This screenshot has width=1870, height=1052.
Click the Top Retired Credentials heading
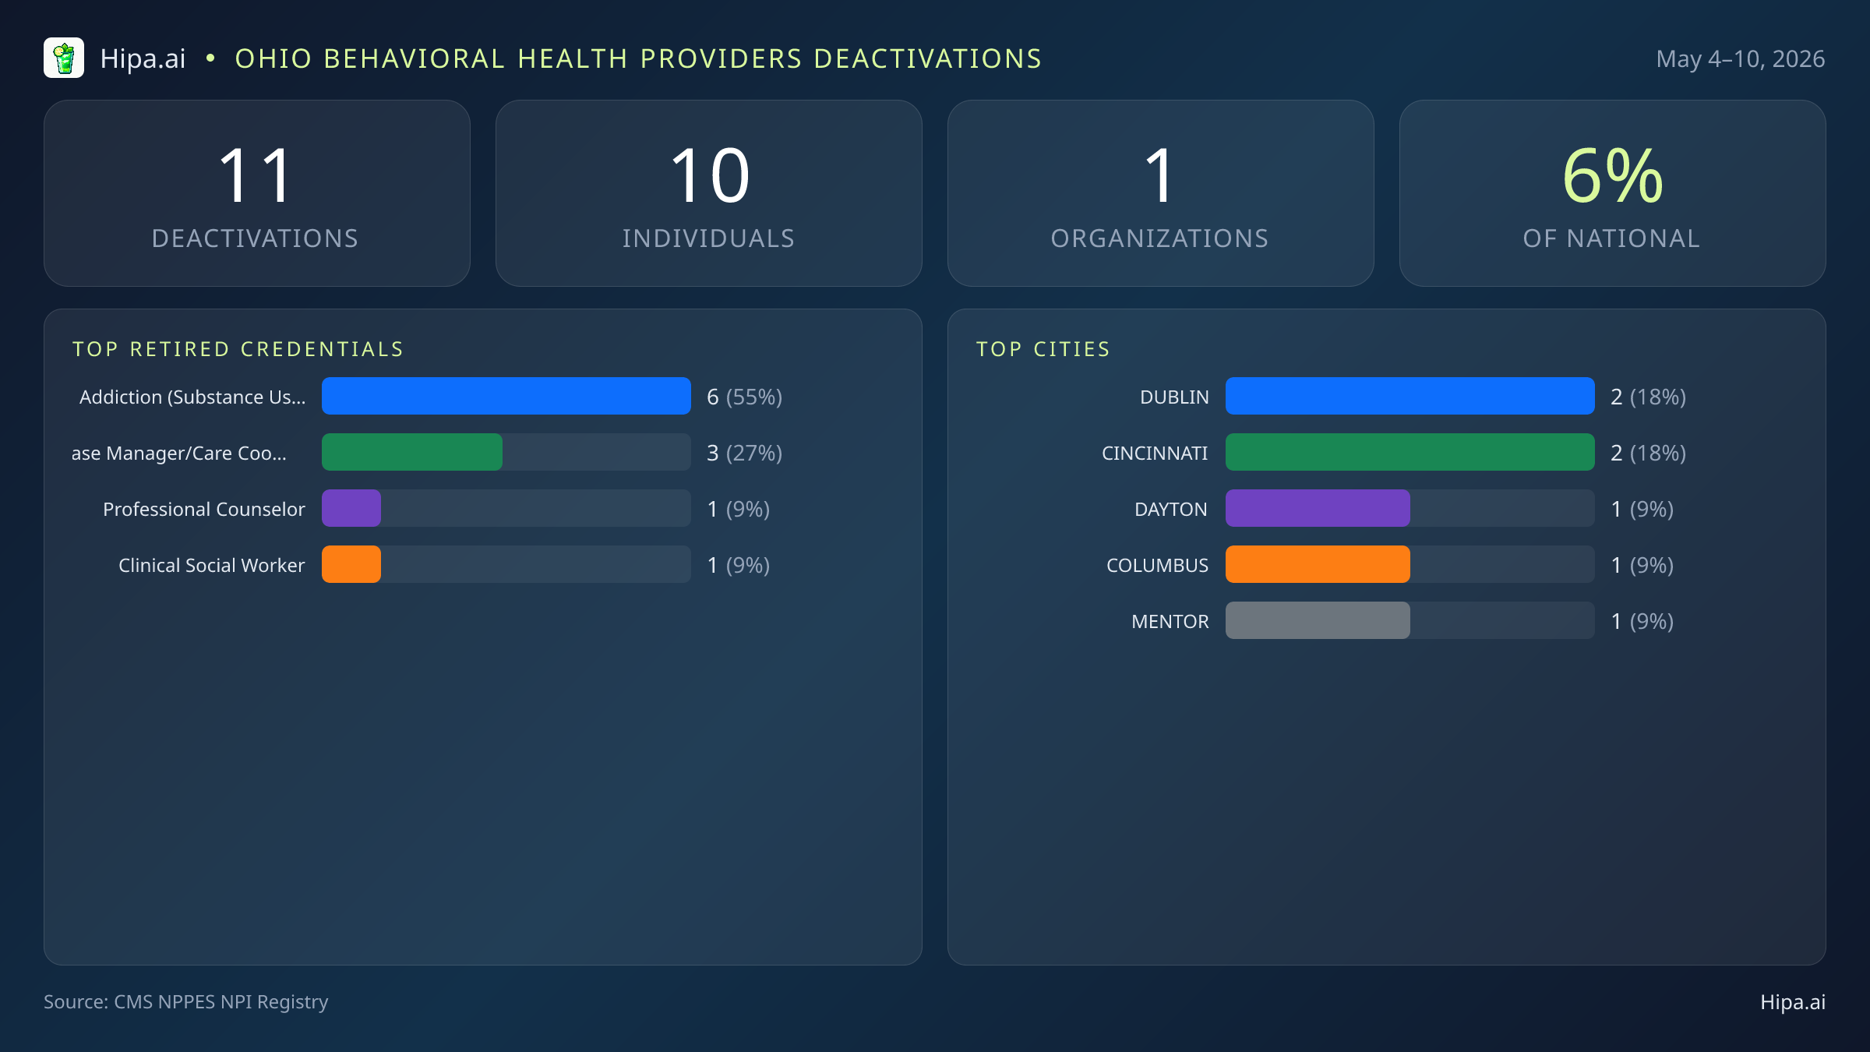pos(238,349)
